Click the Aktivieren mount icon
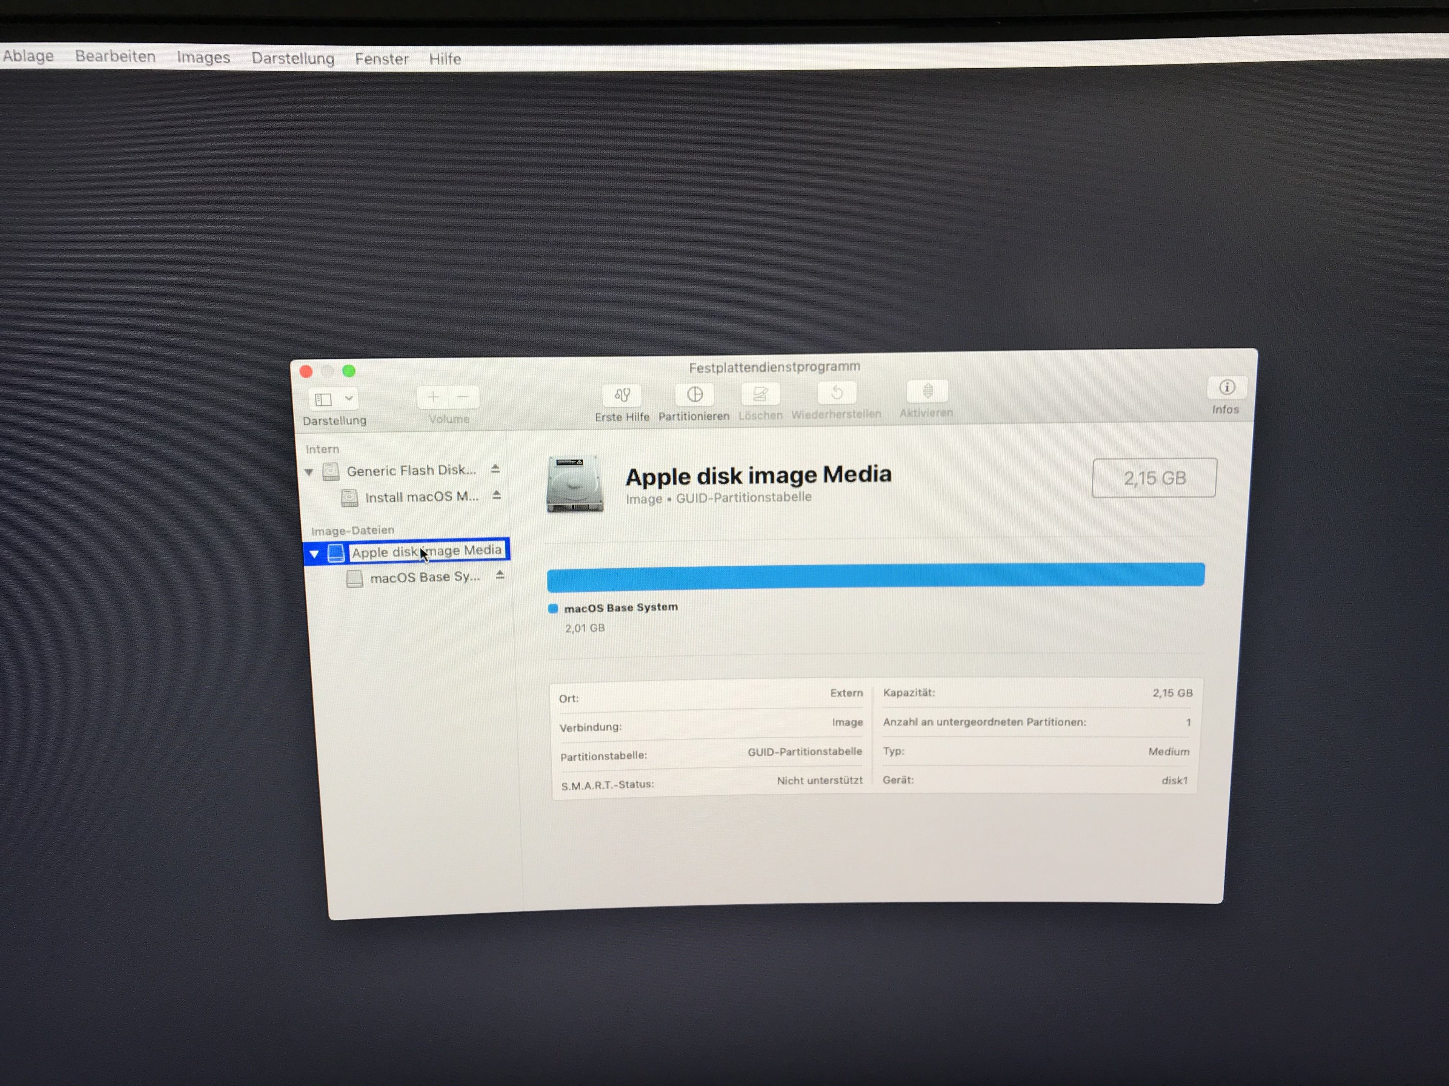The width and height of the screenshot is (1449, 1086). (x=927, y=391)
